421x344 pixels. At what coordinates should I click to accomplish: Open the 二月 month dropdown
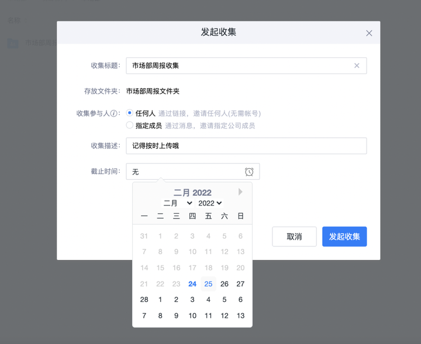[x=178, y=203]
